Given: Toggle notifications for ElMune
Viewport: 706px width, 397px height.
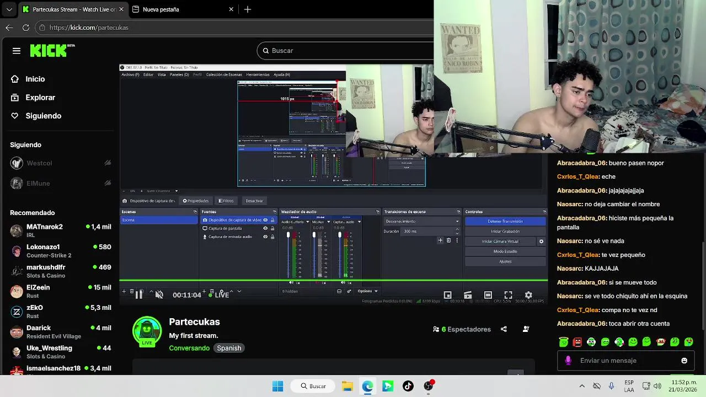Looking at the screenshot, I should [x=108, y=183].
